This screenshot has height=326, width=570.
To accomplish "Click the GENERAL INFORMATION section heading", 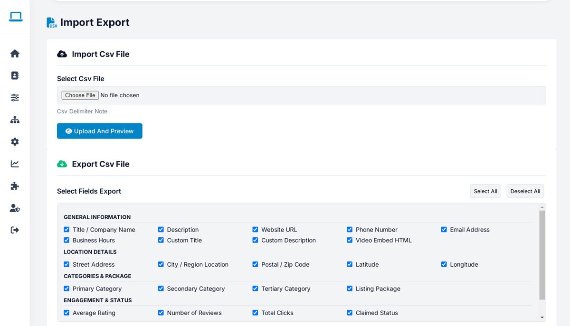I will coord(97,217).
